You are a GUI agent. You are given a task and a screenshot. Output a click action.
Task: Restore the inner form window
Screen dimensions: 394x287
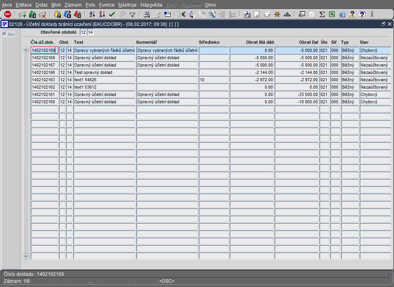384,24
